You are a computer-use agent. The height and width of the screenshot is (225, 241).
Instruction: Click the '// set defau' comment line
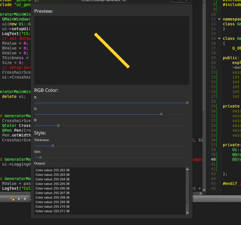pos(16,38)
